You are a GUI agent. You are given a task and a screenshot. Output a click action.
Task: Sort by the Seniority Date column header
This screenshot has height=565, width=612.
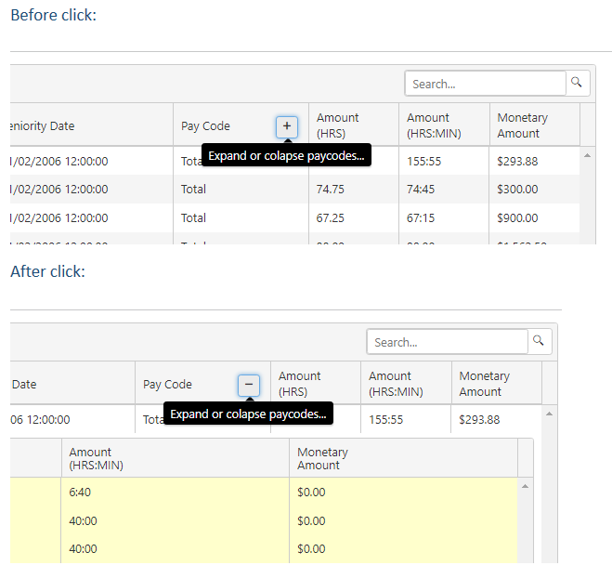42,126
